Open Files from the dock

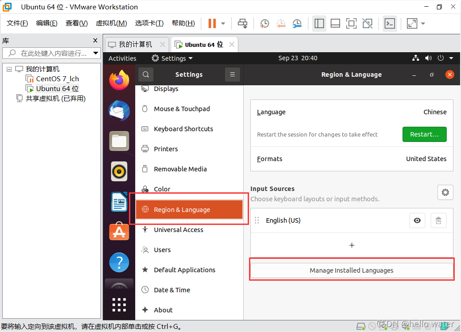pos(119,141)
